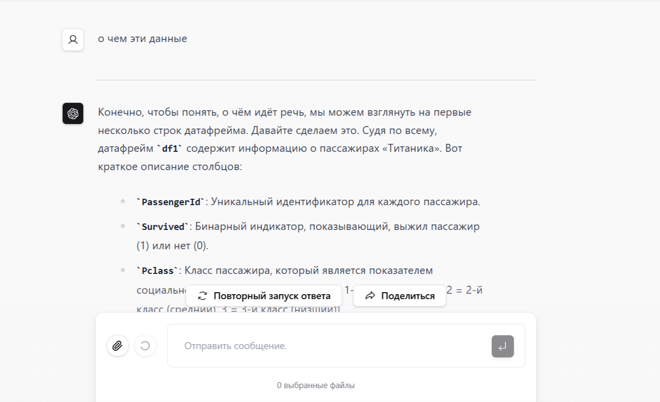Click the ChatGPT assistant logo icon
This screenshot has width=660, height=402.
pyautogui.click(x=73, y=113)
